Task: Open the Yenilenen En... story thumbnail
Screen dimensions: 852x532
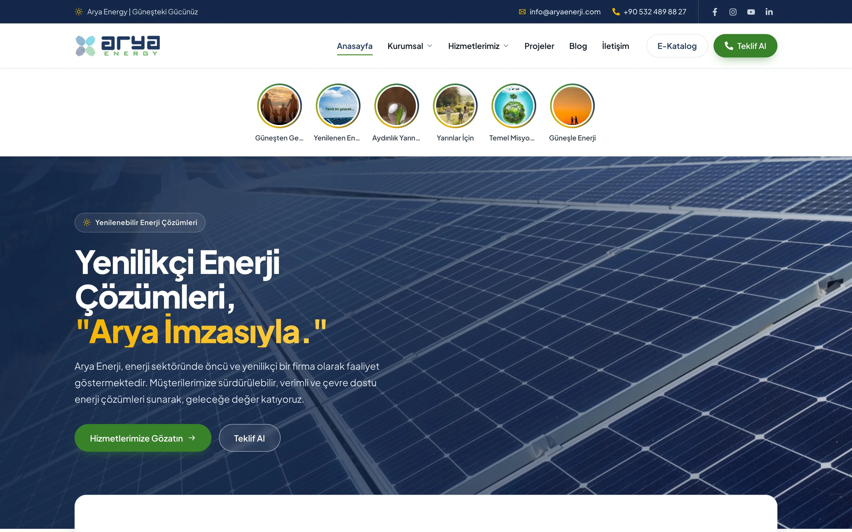Action: tap(338, 106)
